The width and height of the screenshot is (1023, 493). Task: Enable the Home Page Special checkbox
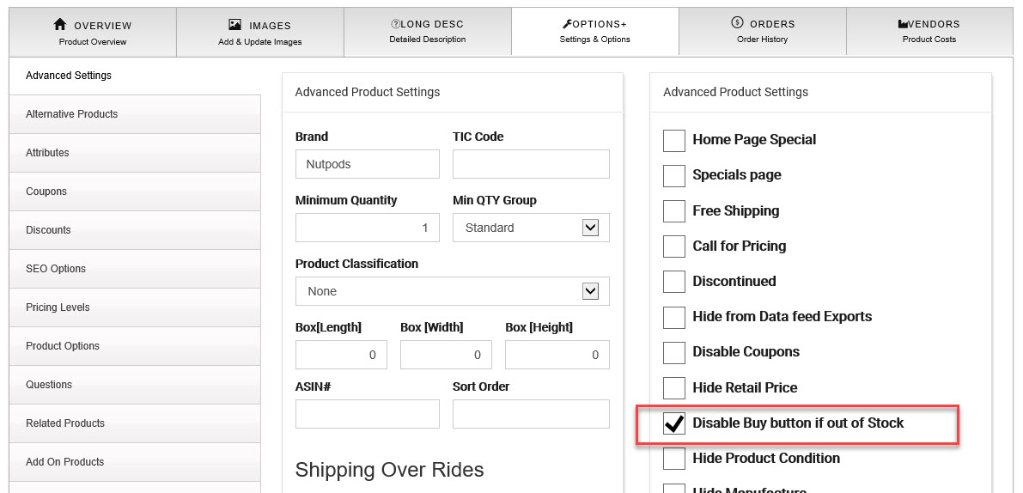pos(674,140)
